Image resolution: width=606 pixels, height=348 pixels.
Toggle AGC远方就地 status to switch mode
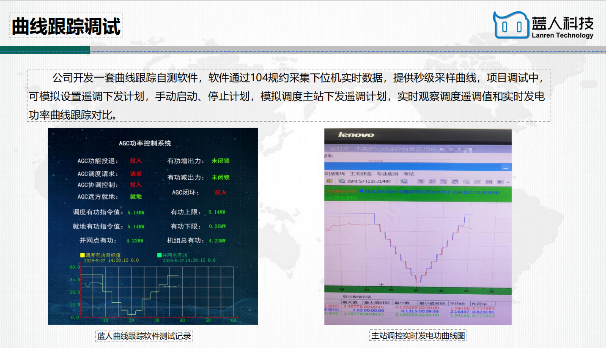136,197
